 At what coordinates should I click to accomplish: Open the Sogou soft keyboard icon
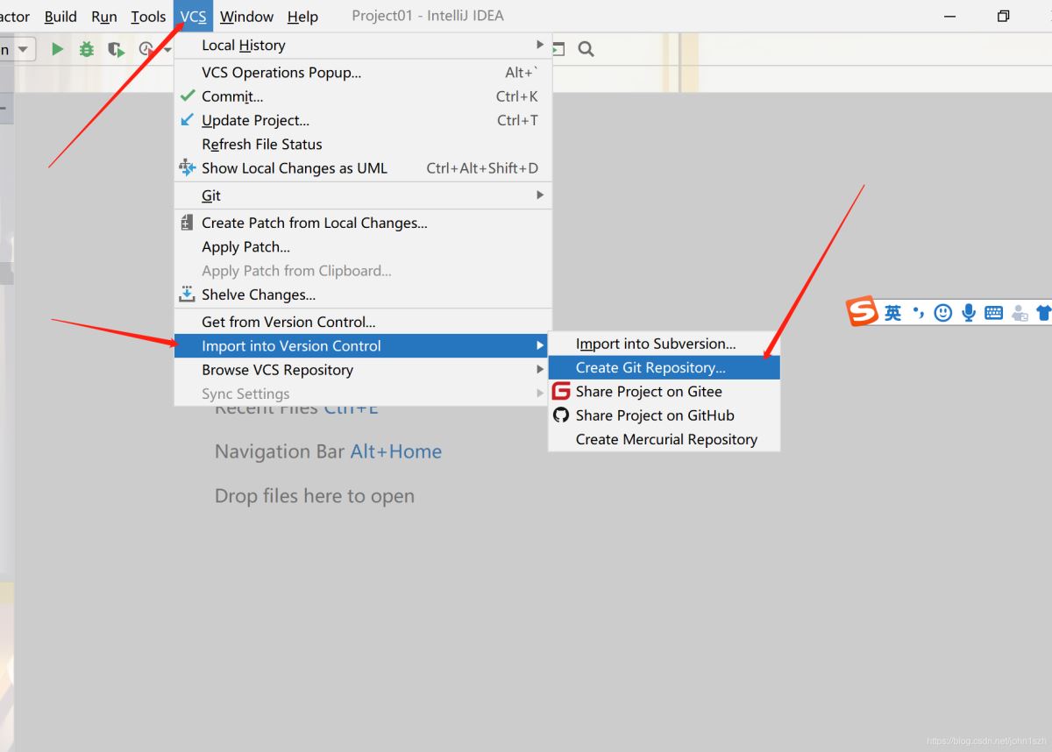point(993,312)
